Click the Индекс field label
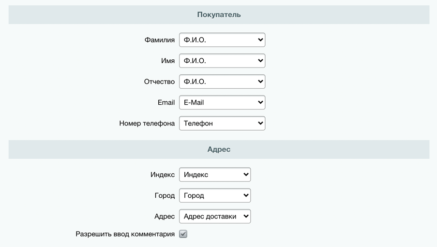 tap(162, 175)
